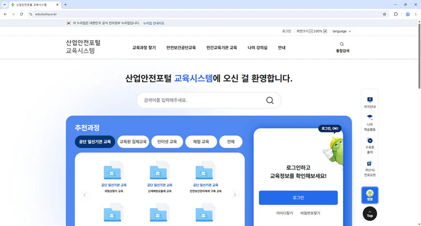The height and width of the screenshot is (226, 421).
Task: Close the 산업안전포털 교육시스템 browser tab
Action: (x=57, y=5)
